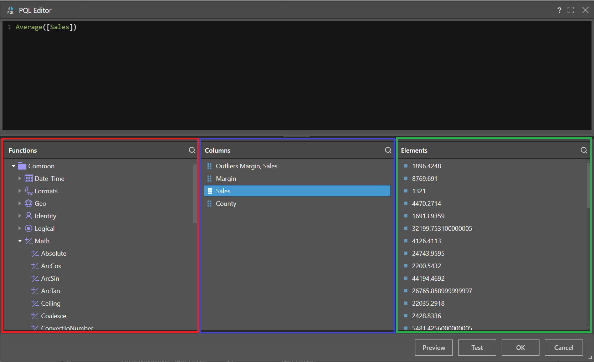Image resolution: width=594 pixels, height=362 pixels.
Task: Open search in the Functions panel
Action: [x=192, y=150]
